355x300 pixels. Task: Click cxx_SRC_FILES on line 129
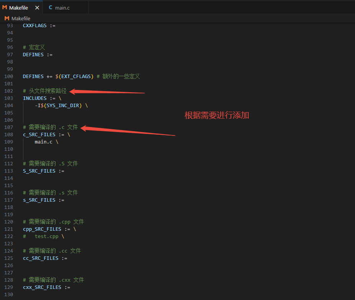point(42,287)
